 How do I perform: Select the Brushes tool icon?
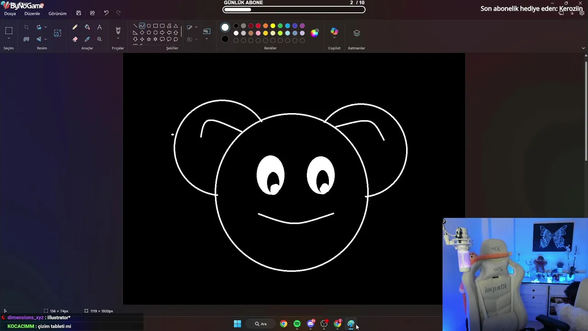click(118, 30)
